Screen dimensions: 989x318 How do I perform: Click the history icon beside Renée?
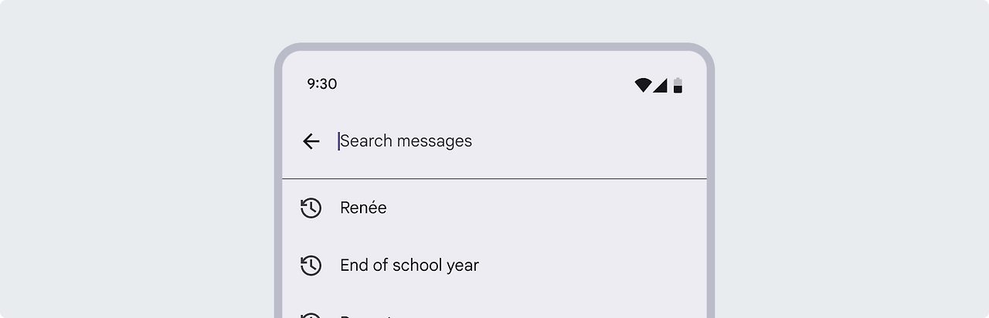311,208
